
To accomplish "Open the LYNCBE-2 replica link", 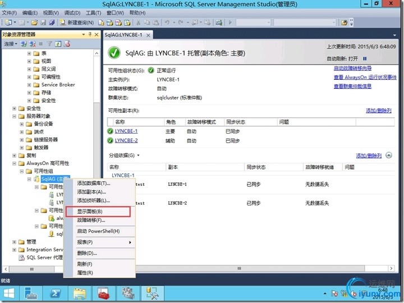I will pyautogui.click(x=126, y=140).
